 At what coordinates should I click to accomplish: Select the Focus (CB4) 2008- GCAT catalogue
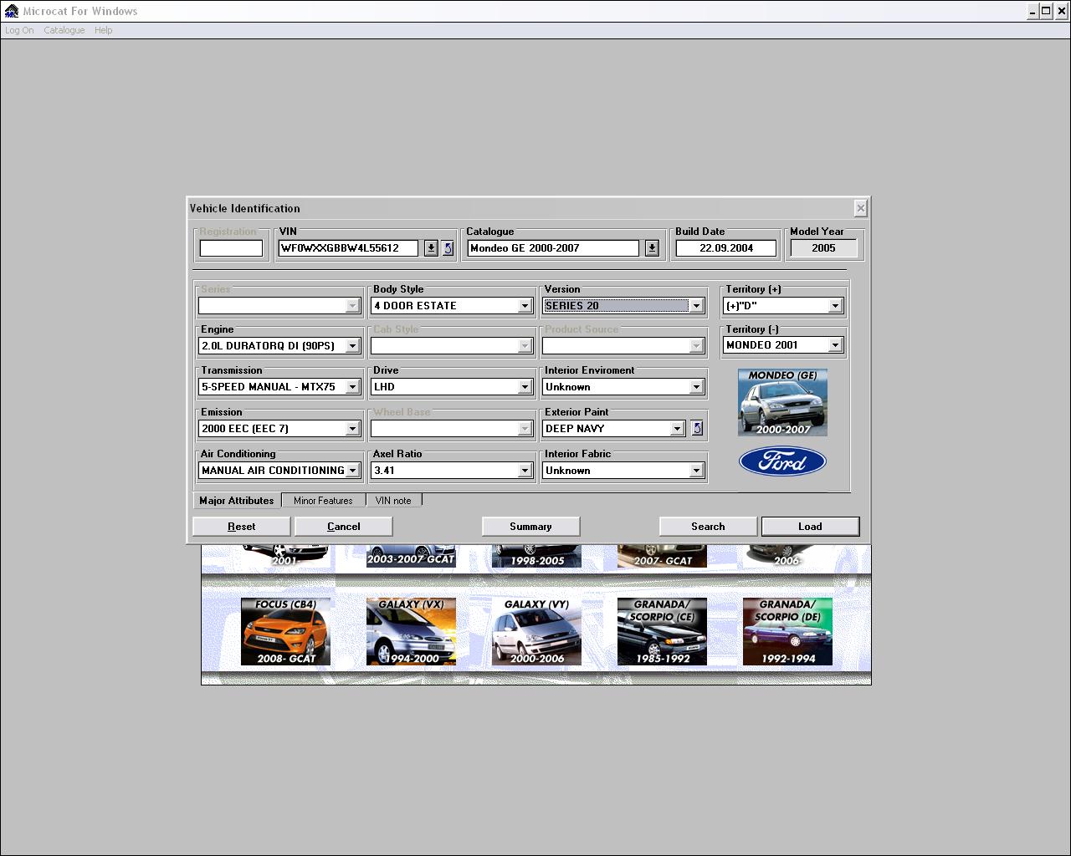pyautogui.click(x=285, y=632)
